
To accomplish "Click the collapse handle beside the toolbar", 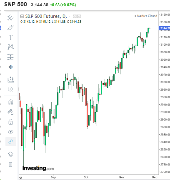I will pyautogui.click(x=18, y=89).
